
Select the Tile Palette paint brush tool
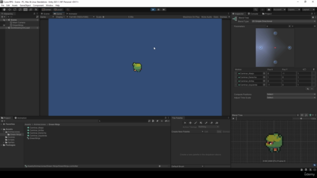(x=196, y=123)
